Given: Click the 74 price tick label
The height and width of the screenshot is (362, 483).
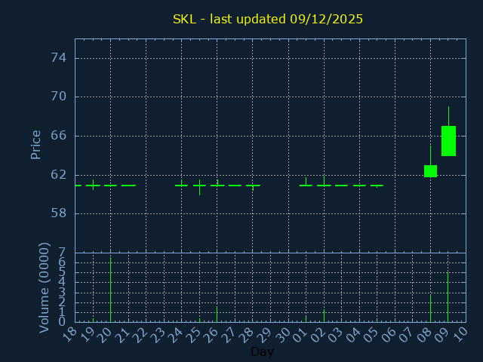Looking at the screenshot, I should coord(60,58).
